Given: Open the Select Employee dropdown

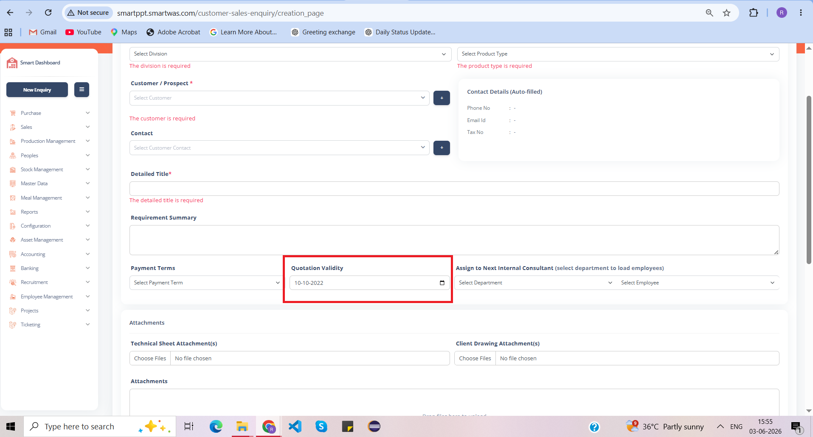Looking at the screenshot, I should click(698, 283).
